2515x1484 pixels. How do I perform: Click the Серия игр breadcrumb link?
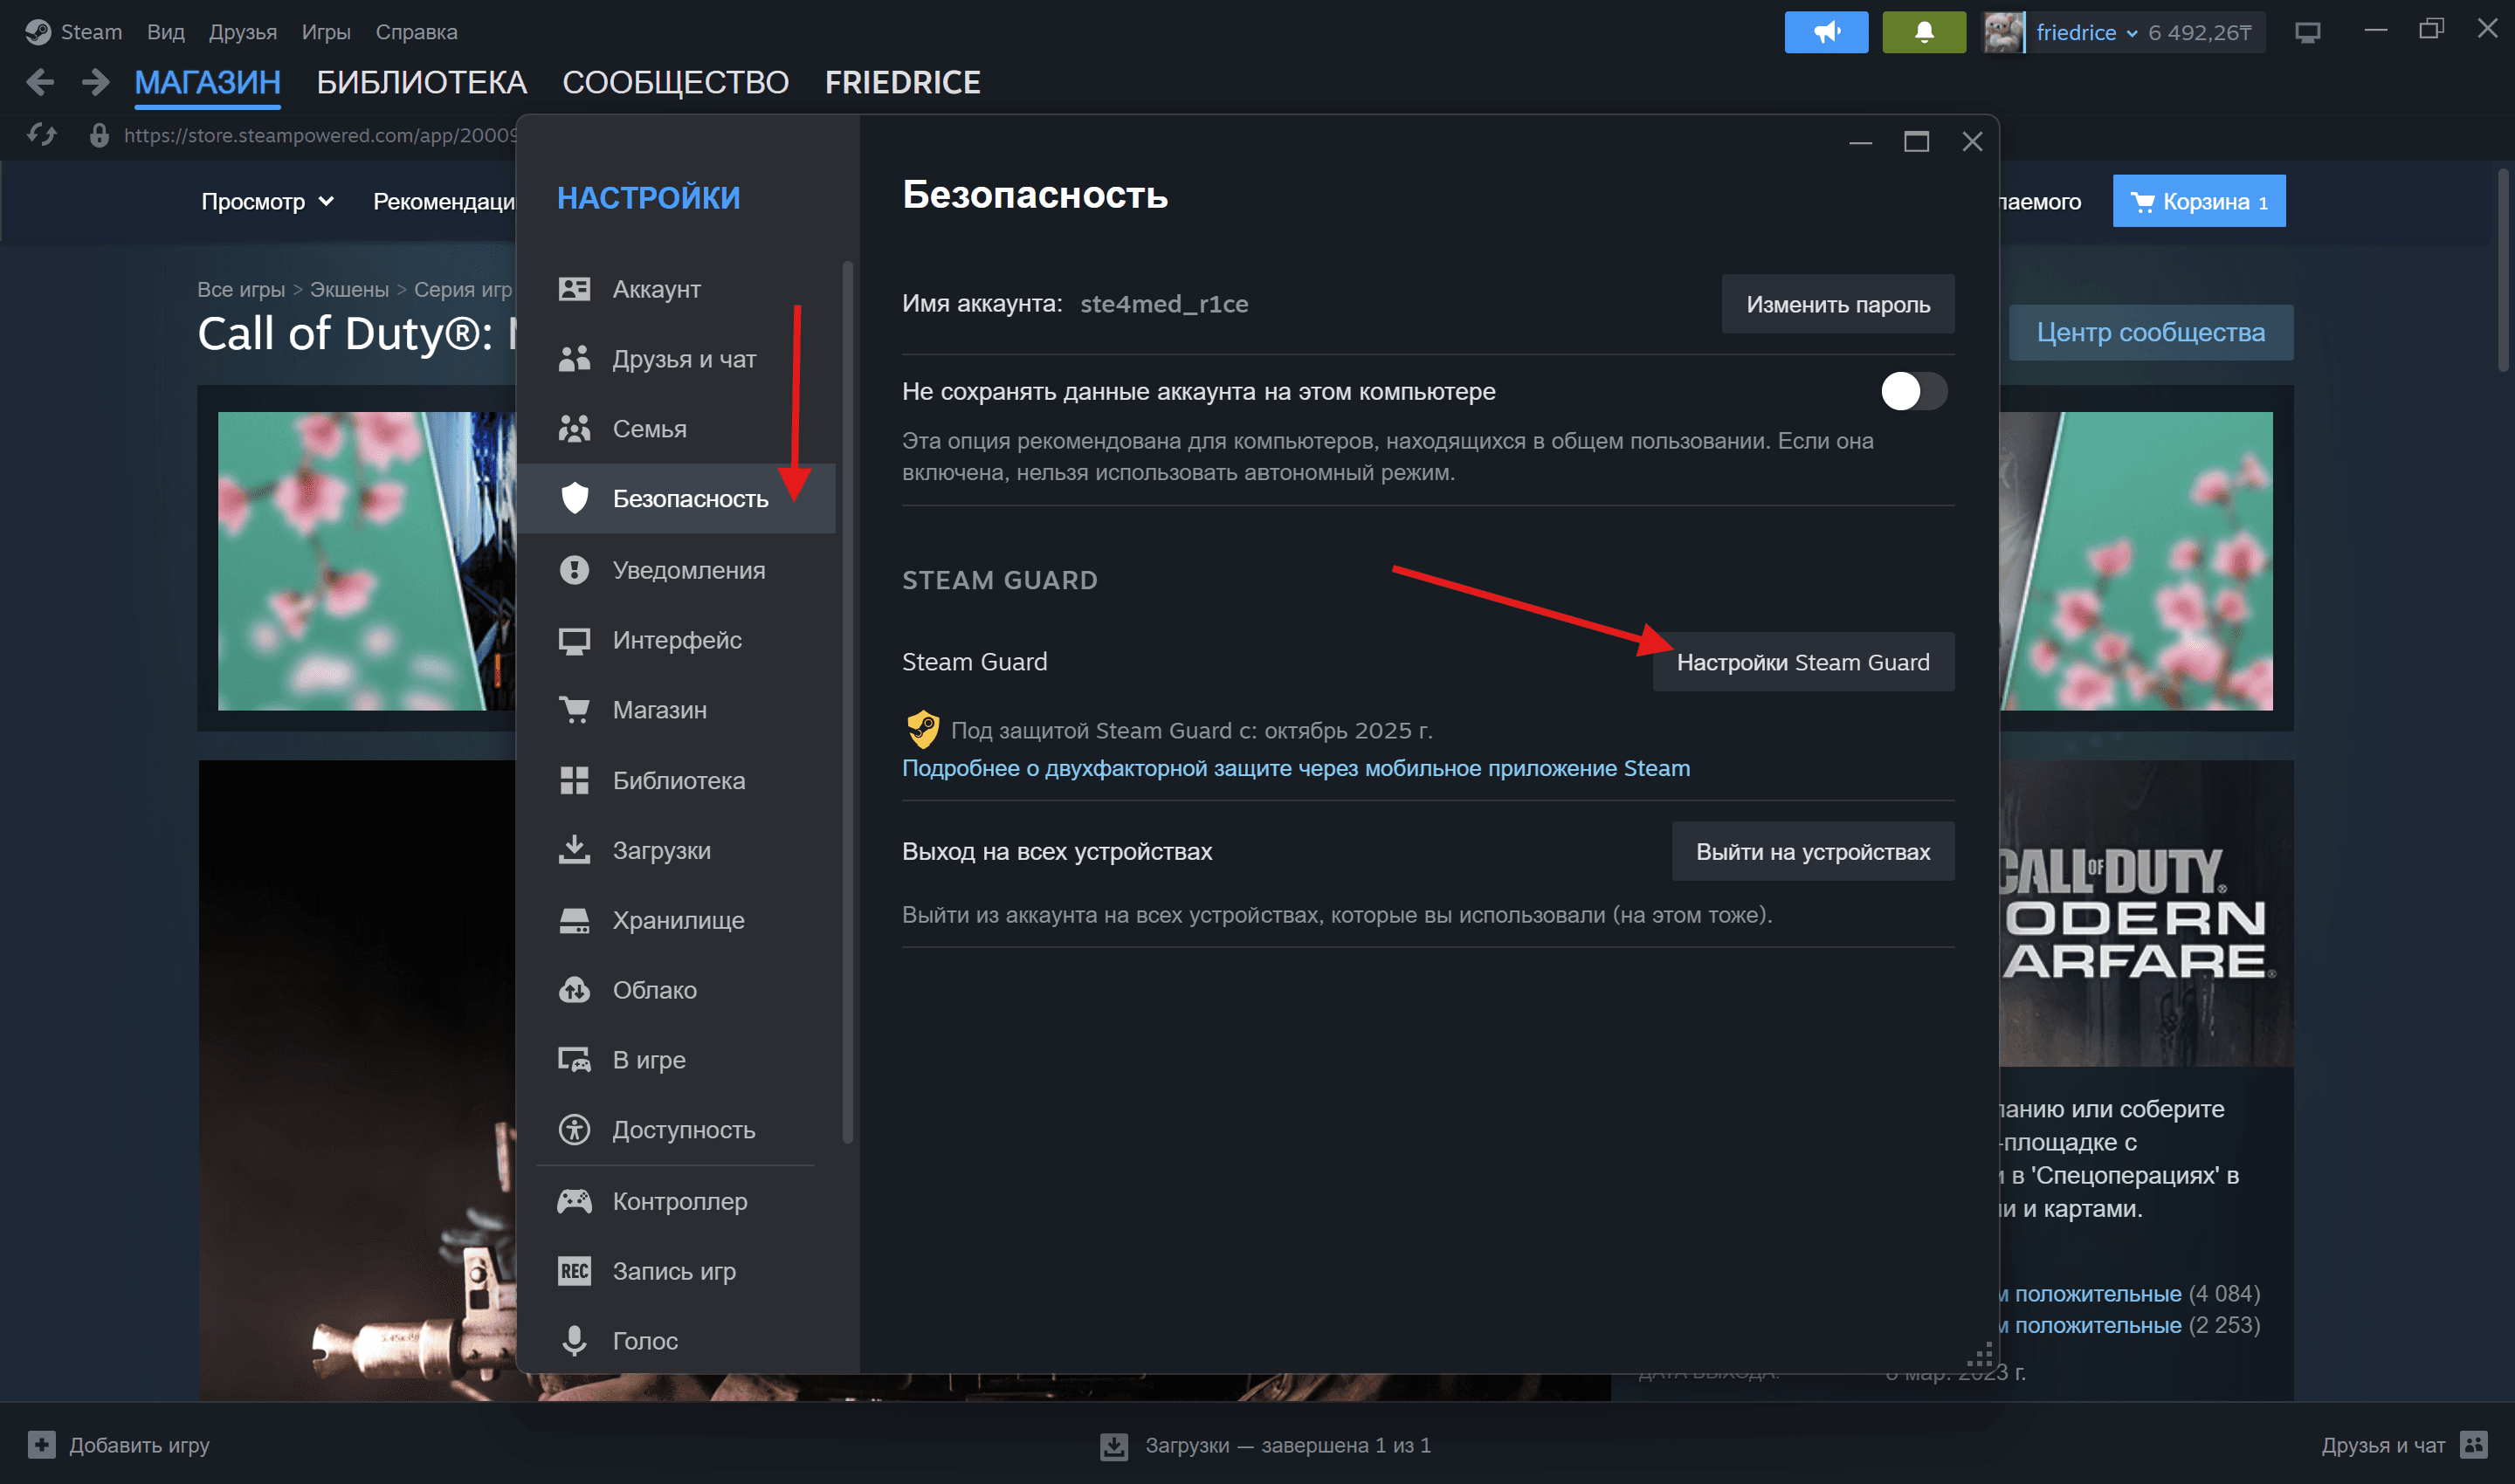click(463, 289)
